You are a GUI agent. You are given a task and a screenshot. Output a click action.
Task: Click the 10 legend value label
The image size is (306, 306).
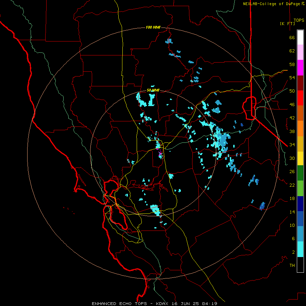[x=292, y=225]
